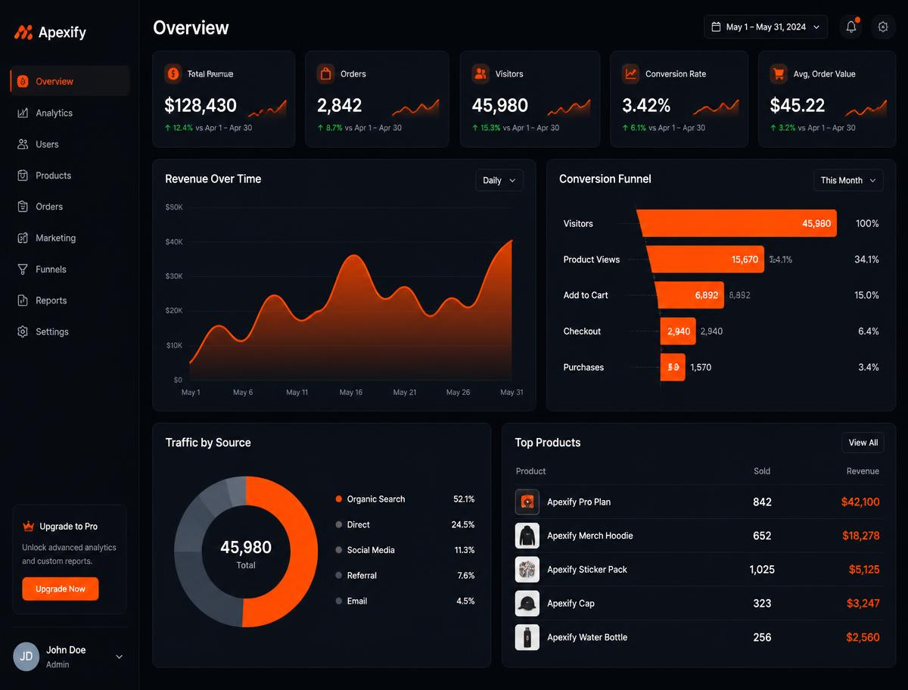Navigate to Orders in sidebar
Image resolution: width=908 pixels, height=690 pixels.
coord(70,207)
